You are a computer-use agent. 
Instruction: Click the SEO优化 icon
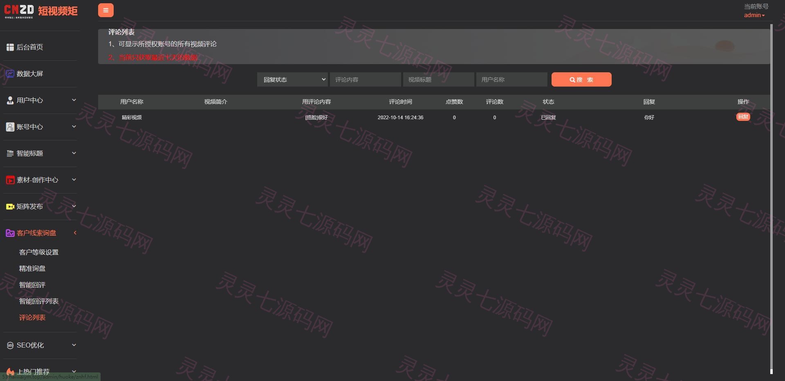click(x=10, y=345)
